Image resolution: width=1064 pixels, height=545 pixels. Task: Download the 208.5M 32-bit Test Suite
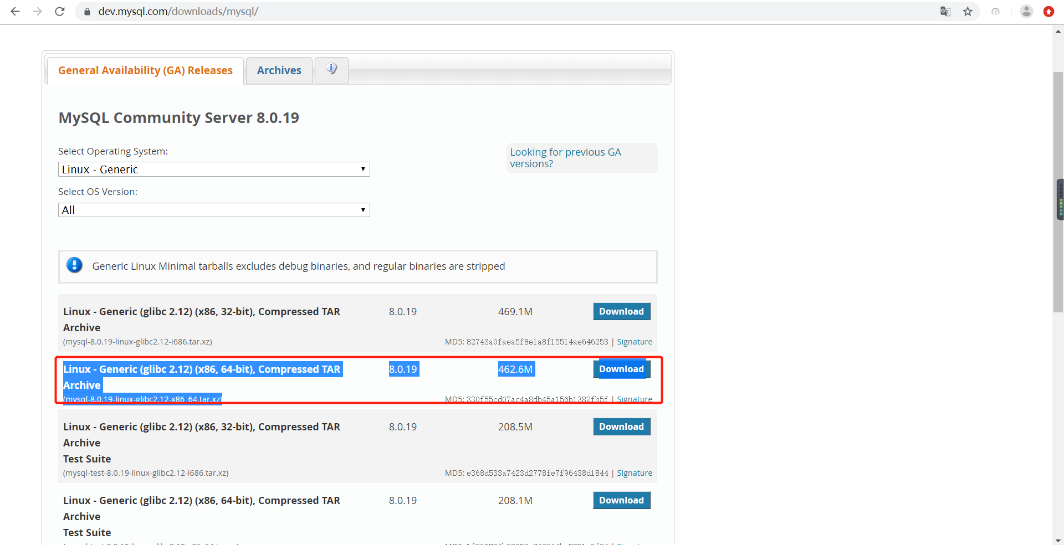tap(621, 426)
